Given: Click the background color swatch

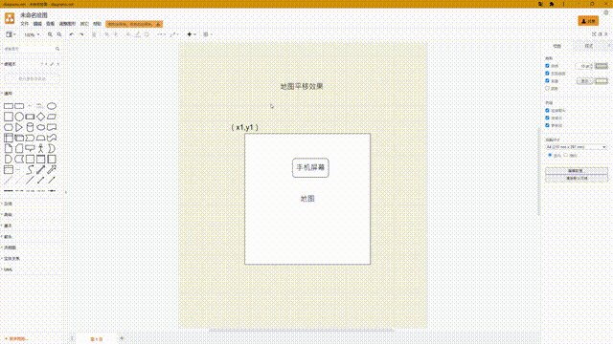Looking at the screenshot, I should coord(602,80).
